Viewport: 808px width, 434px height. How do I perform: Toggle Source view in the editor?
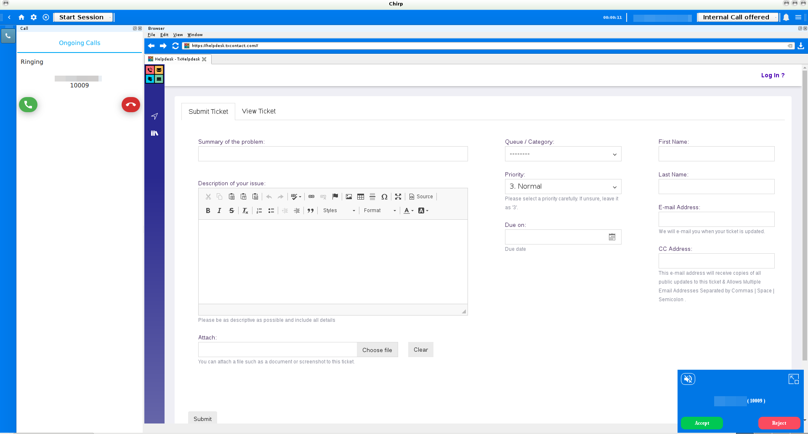coord(421,197)
